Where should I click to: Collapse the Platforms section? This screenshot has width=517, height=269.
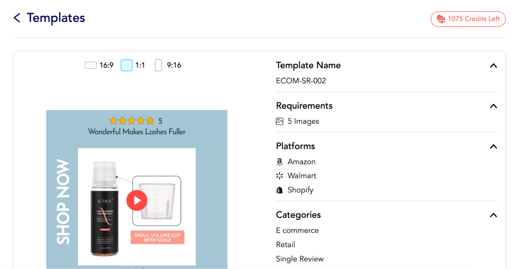pos(493,146)
